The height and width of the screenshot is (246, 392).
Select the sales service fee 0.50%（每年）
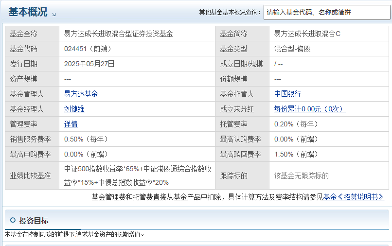pyautogui.click(x=86, y=139)
